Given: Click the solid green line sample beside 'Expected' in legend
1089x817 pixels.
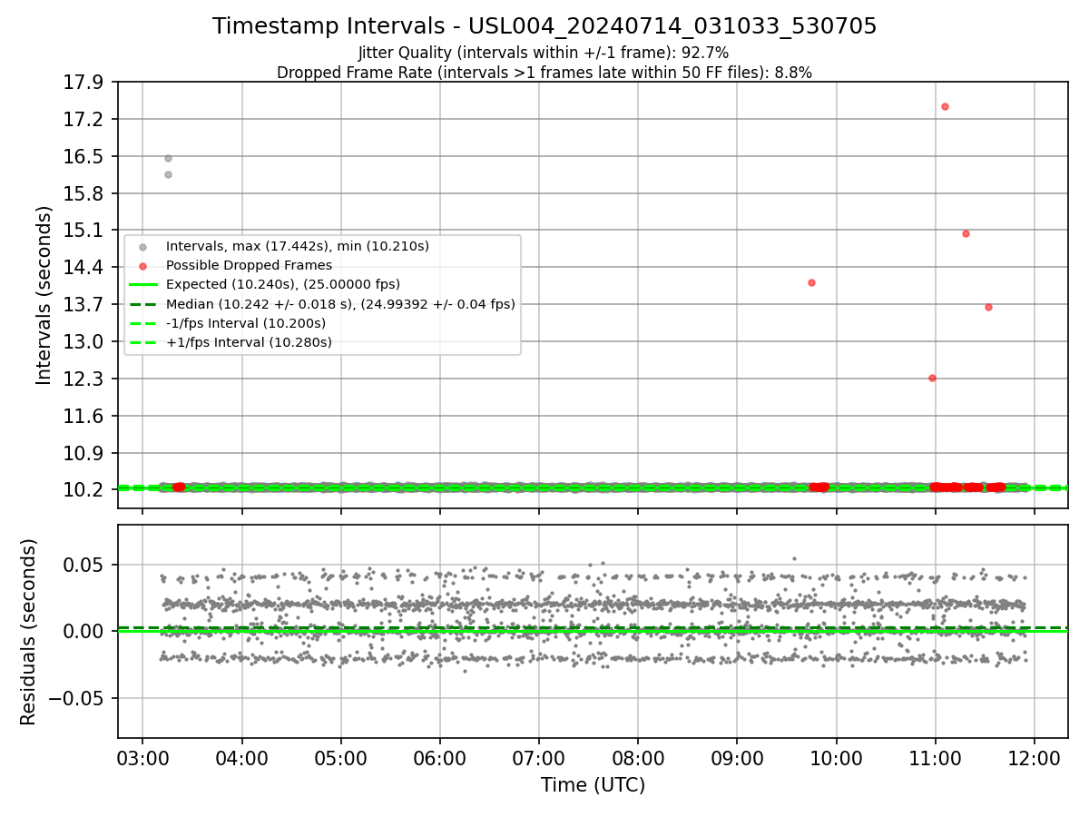Looking at the screenshot, I should [x=142, y=285].
